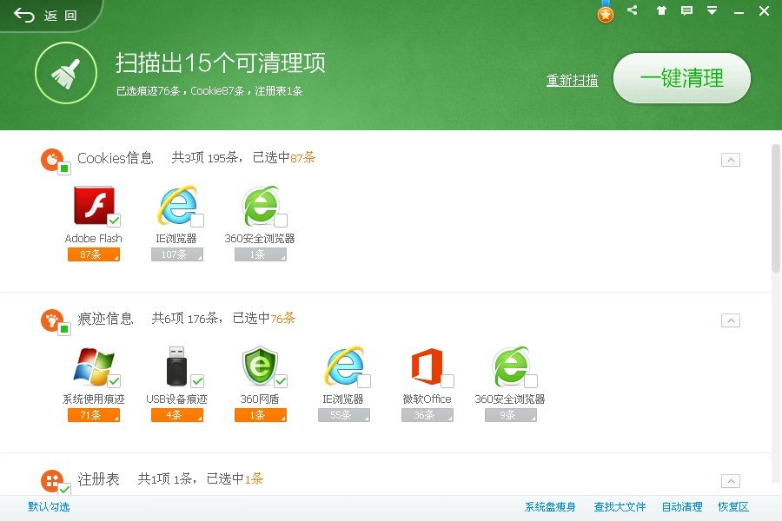Expand Adobe Flash 87条 details
The height and width of the screenshot is (521, 782).
pyautogui.click(x=94, y=254)
